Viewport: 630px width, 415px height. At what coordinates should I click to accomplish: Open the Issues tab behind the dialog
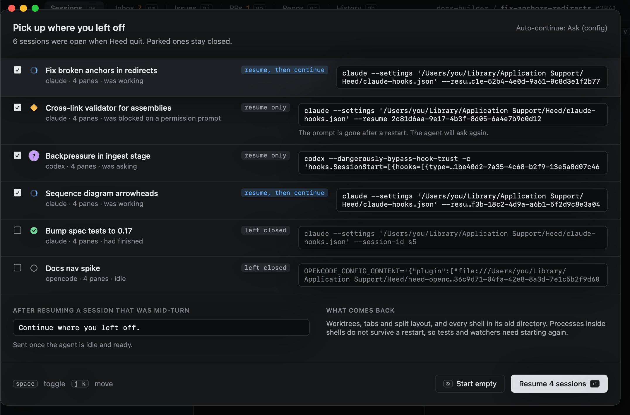(x=193, y=7)
